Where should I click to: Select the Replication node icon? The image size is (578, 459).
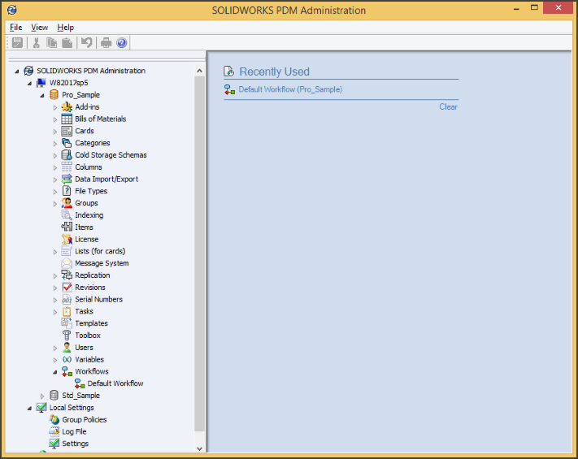[x=67, y=275]
